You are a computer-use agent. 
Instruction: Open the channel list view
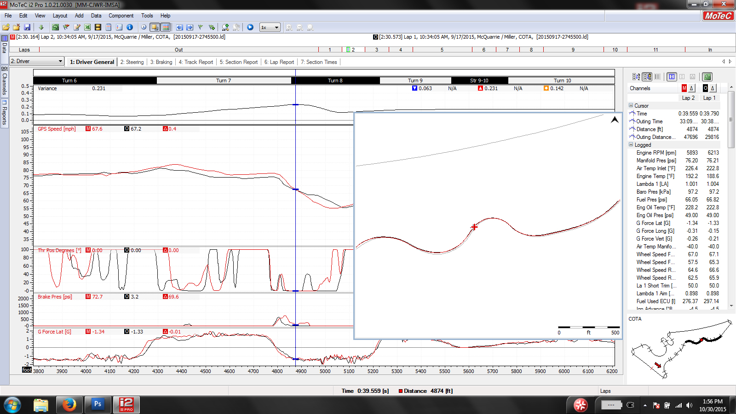(658, 77)
